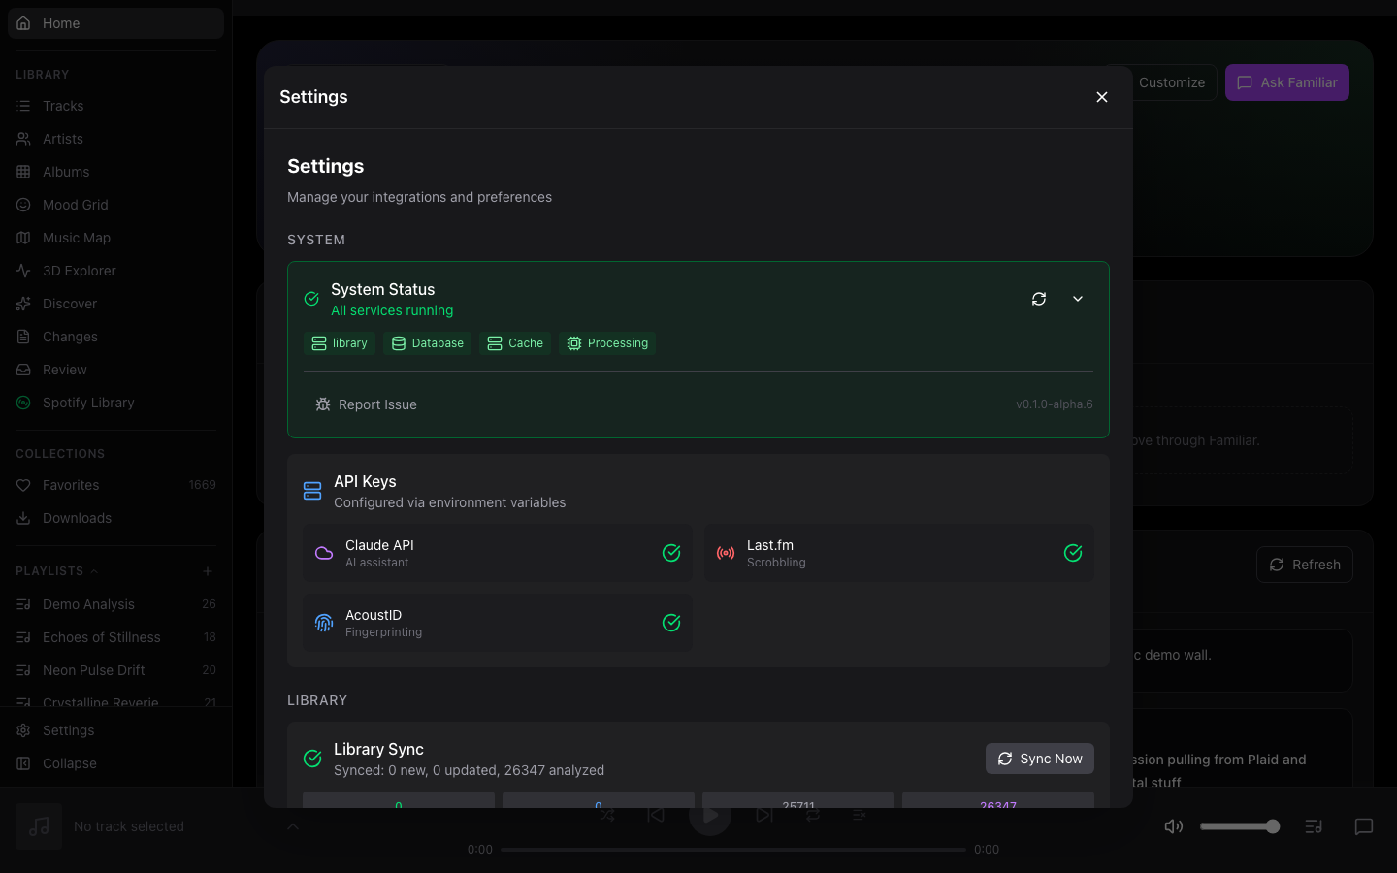Open the queue list icon in player bar

(x=1314, y=826)
